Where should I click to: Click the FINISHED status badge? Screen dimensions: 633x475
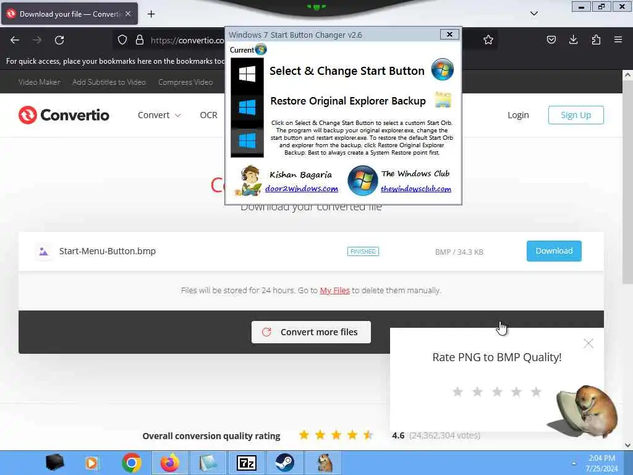coord(363,251)
